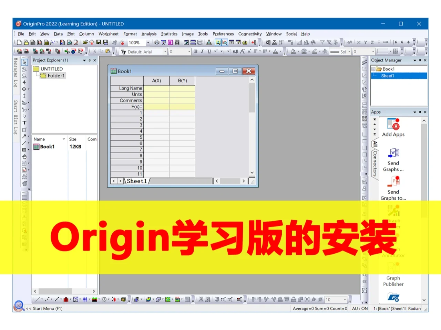Open the Analysis menu
Viewport: 441px width, 330px height.
(149, 34)
